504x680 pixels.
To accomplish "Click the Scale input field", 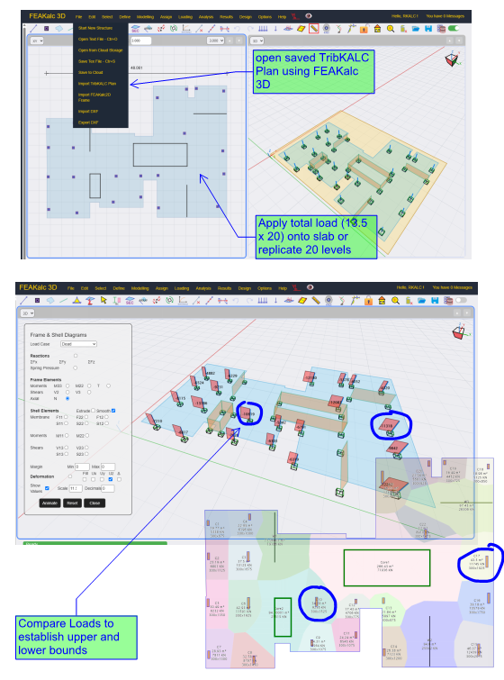I will point(76,488).
